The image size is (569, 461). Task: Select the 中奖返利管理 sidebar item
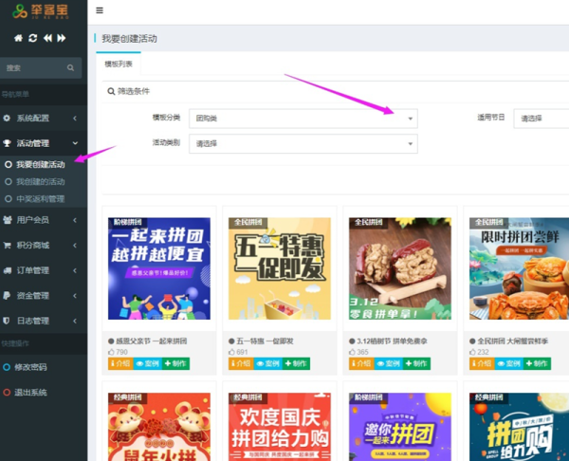pos(40,199)
